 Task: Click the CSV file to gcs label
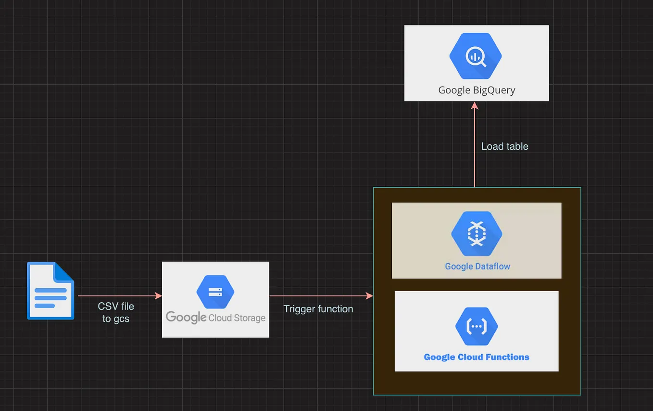(115, 312)
